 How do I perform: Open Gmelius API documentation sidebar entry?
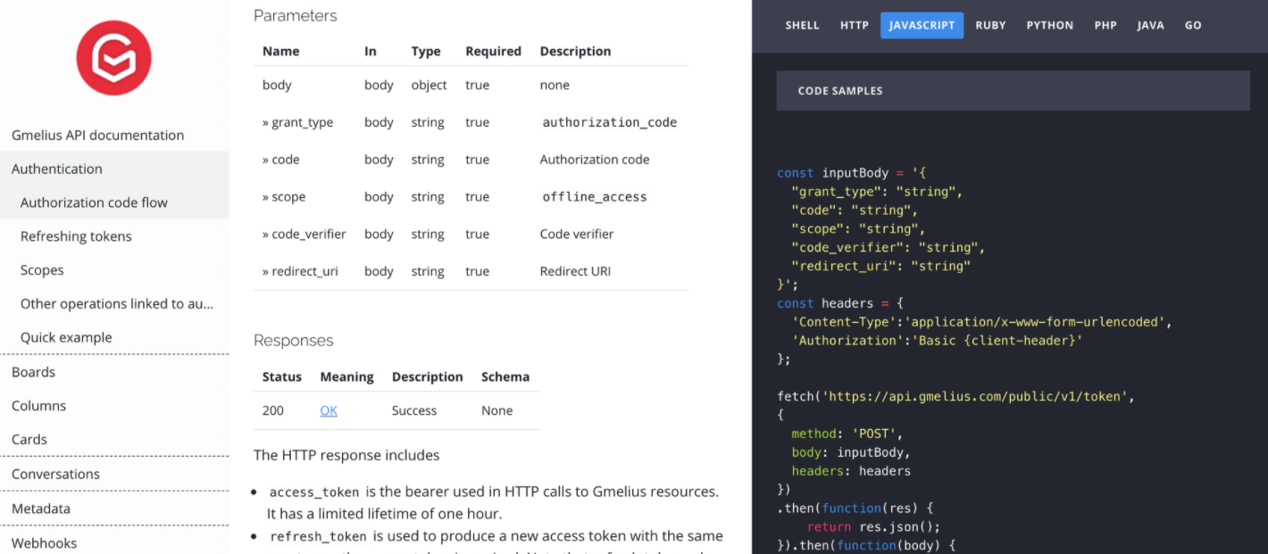click(x=114, y=135)
